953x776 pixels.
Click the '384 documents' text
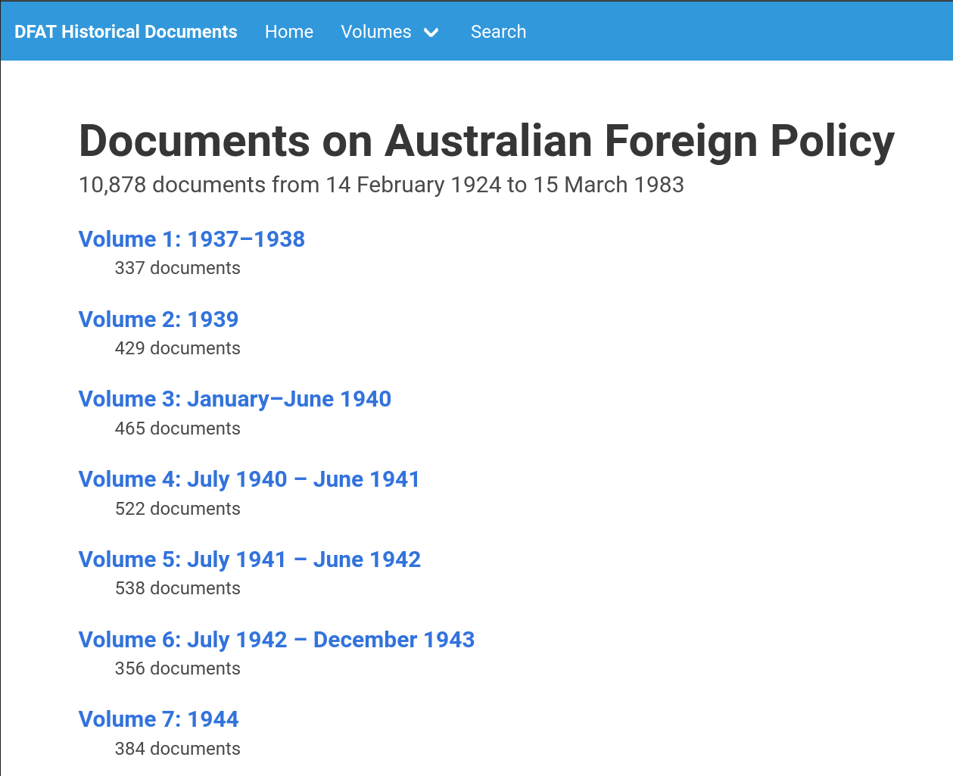coord(177,749)
